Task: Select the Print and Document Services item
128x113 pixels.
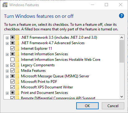Action: (x=44, y=93)
